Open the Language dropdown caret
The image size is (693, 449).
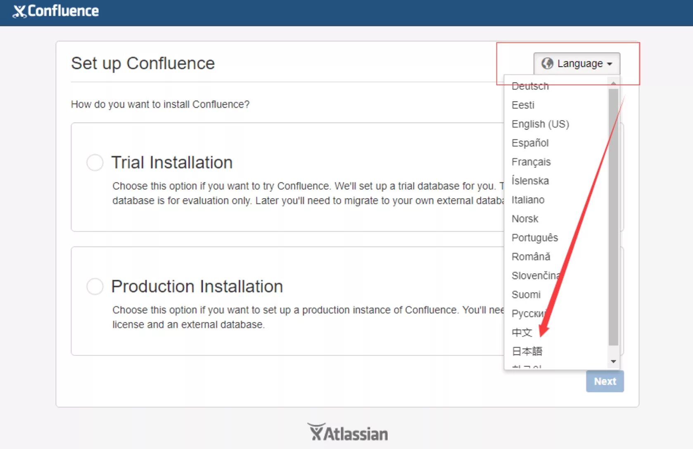[610, 64]
